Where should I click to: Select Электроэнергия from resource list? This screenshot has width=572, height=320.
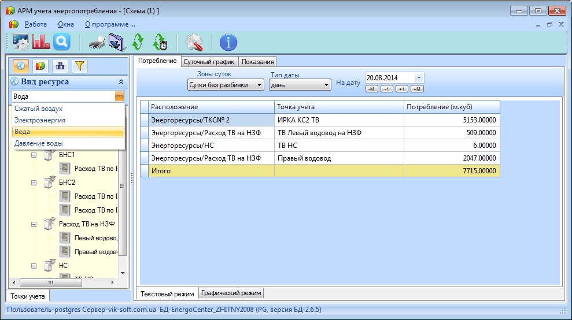(x=40, y=120)
